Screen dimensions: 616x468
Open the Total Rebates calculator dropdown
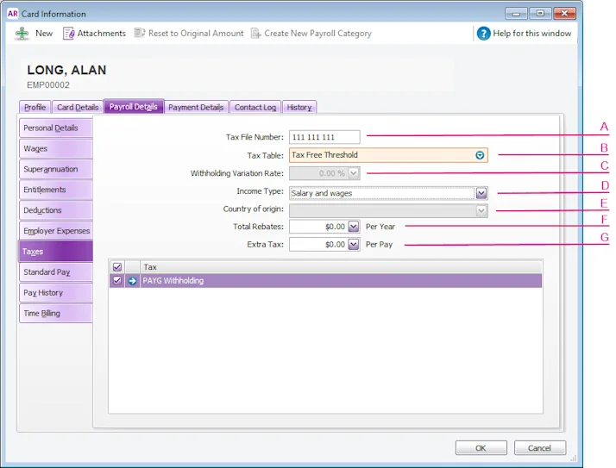pos(354,227)
